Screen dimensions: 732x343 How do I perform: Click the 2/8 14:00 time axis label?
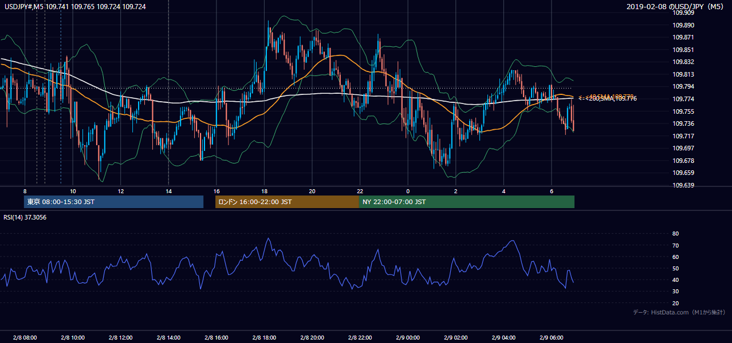tap(168, 338)
